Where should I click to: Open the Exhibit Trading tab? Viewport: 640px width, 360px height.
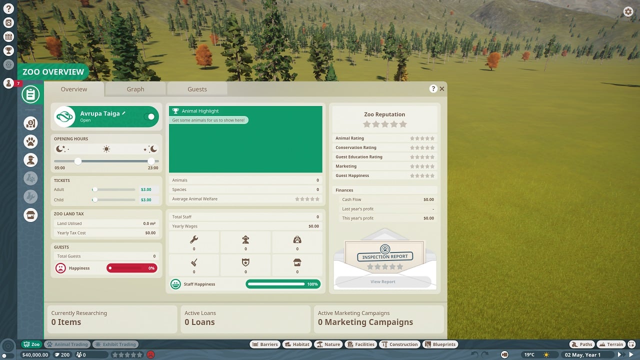pyautogui.click(x=115, y=344)
